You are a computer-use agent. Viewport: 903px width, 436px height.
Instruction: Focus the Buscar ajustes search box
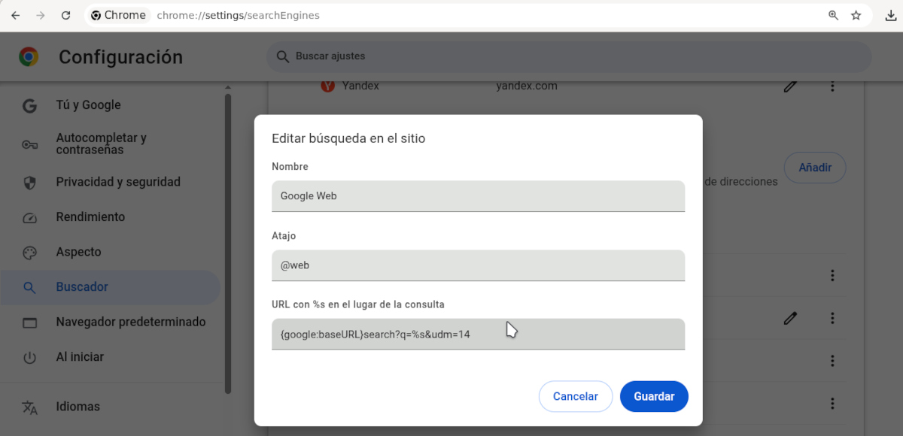tap(568, 56)
